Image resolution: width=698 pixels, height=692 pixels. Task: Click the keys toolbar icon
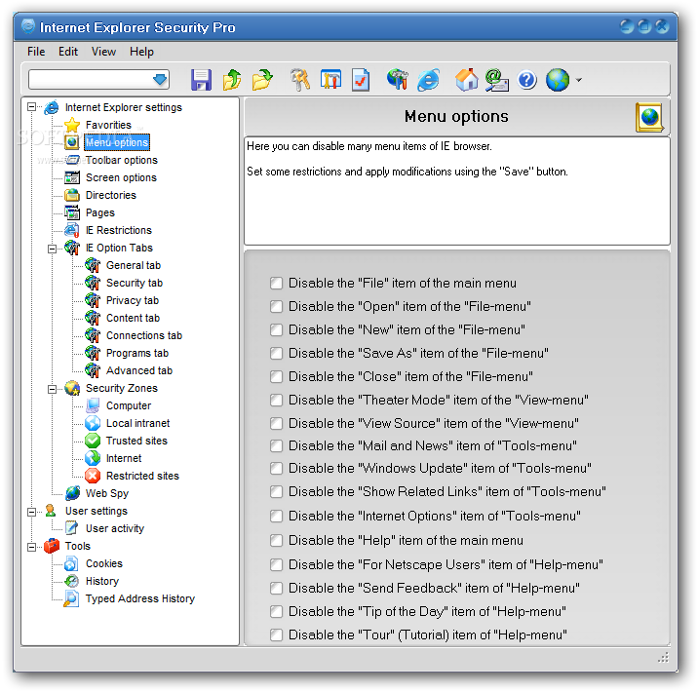point(300,80)
